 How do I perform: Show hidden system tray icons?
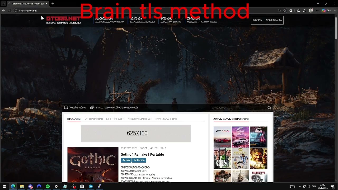[300, 186]
